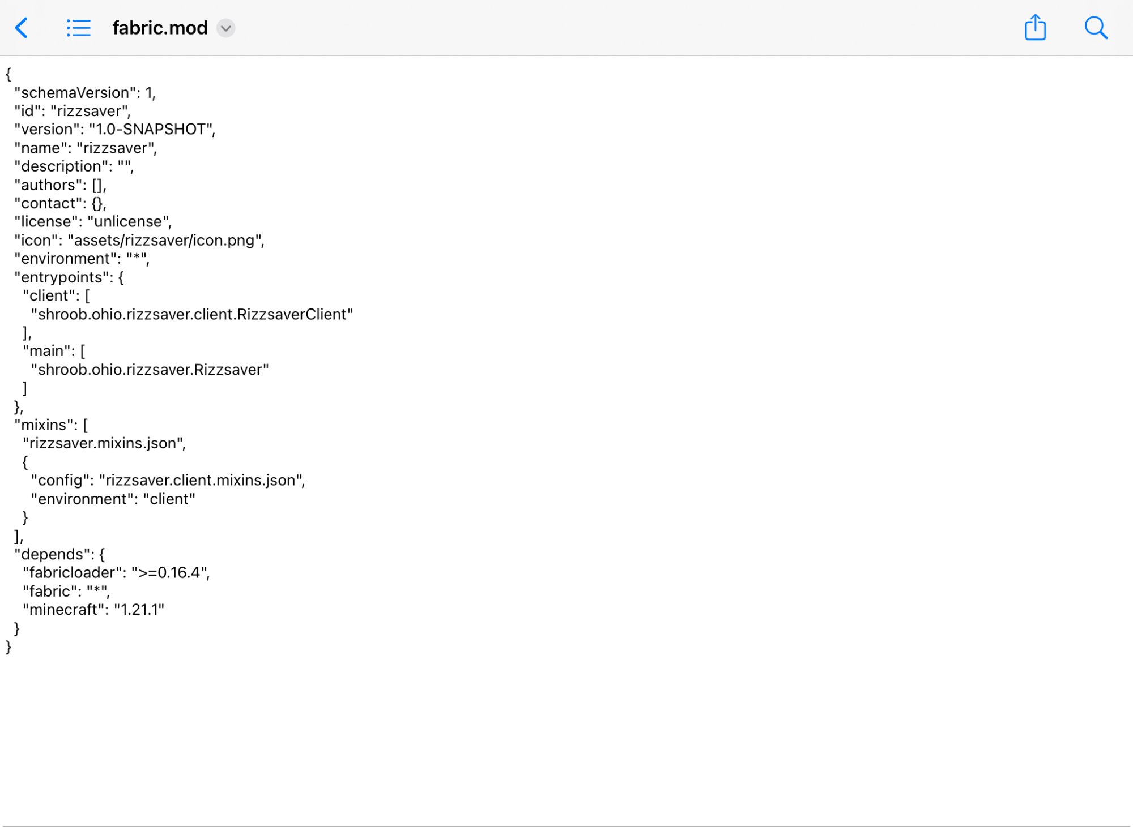1133x827 pixels.
Task: Select the "minecraft": "1.21.1" line
Action: point(93,609)
